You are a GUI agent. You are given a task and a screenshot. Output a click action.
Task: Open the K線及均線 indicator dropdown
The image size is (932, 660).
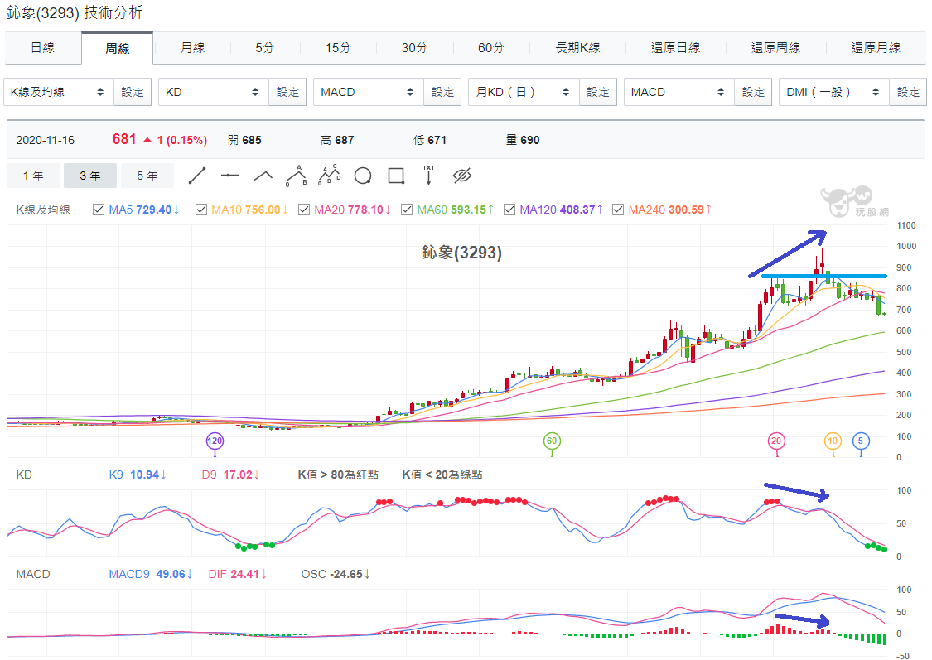58,92
